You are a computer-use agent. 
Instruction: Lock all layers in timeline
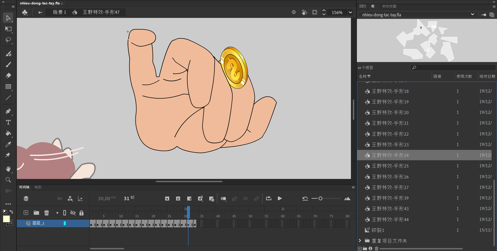tap(82, 213)
